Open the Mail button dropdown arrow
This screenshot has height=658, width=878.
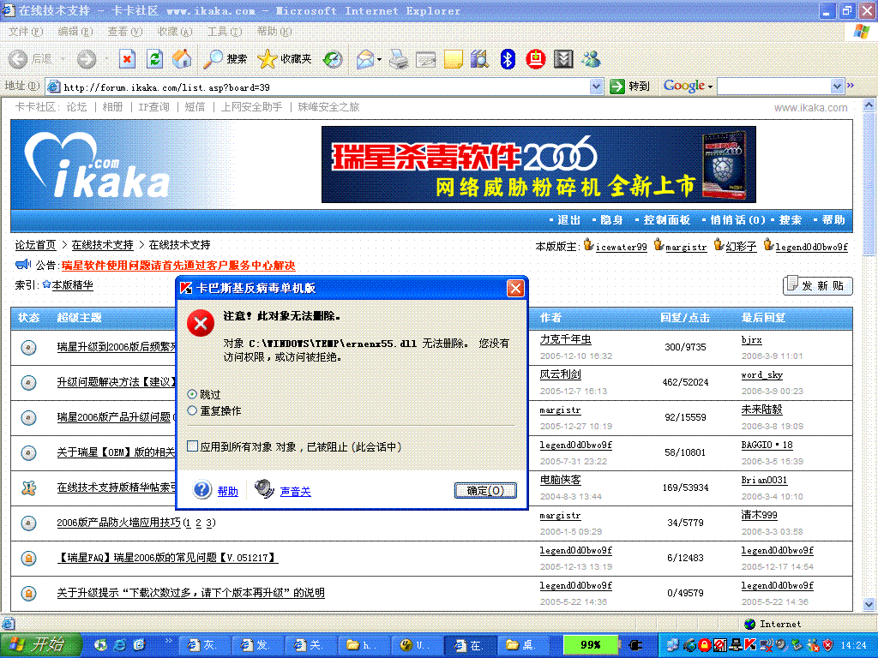(380, 59)
